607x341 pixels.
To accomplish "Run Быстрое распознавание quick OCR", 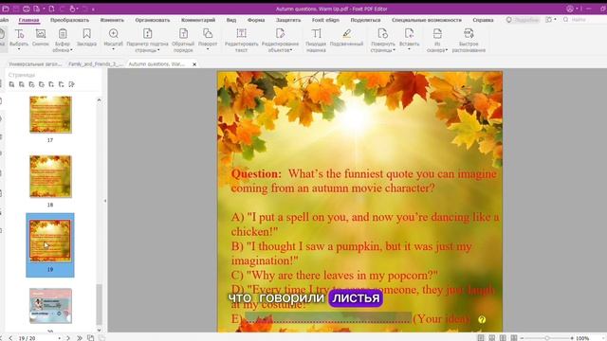I will (469, 34).
